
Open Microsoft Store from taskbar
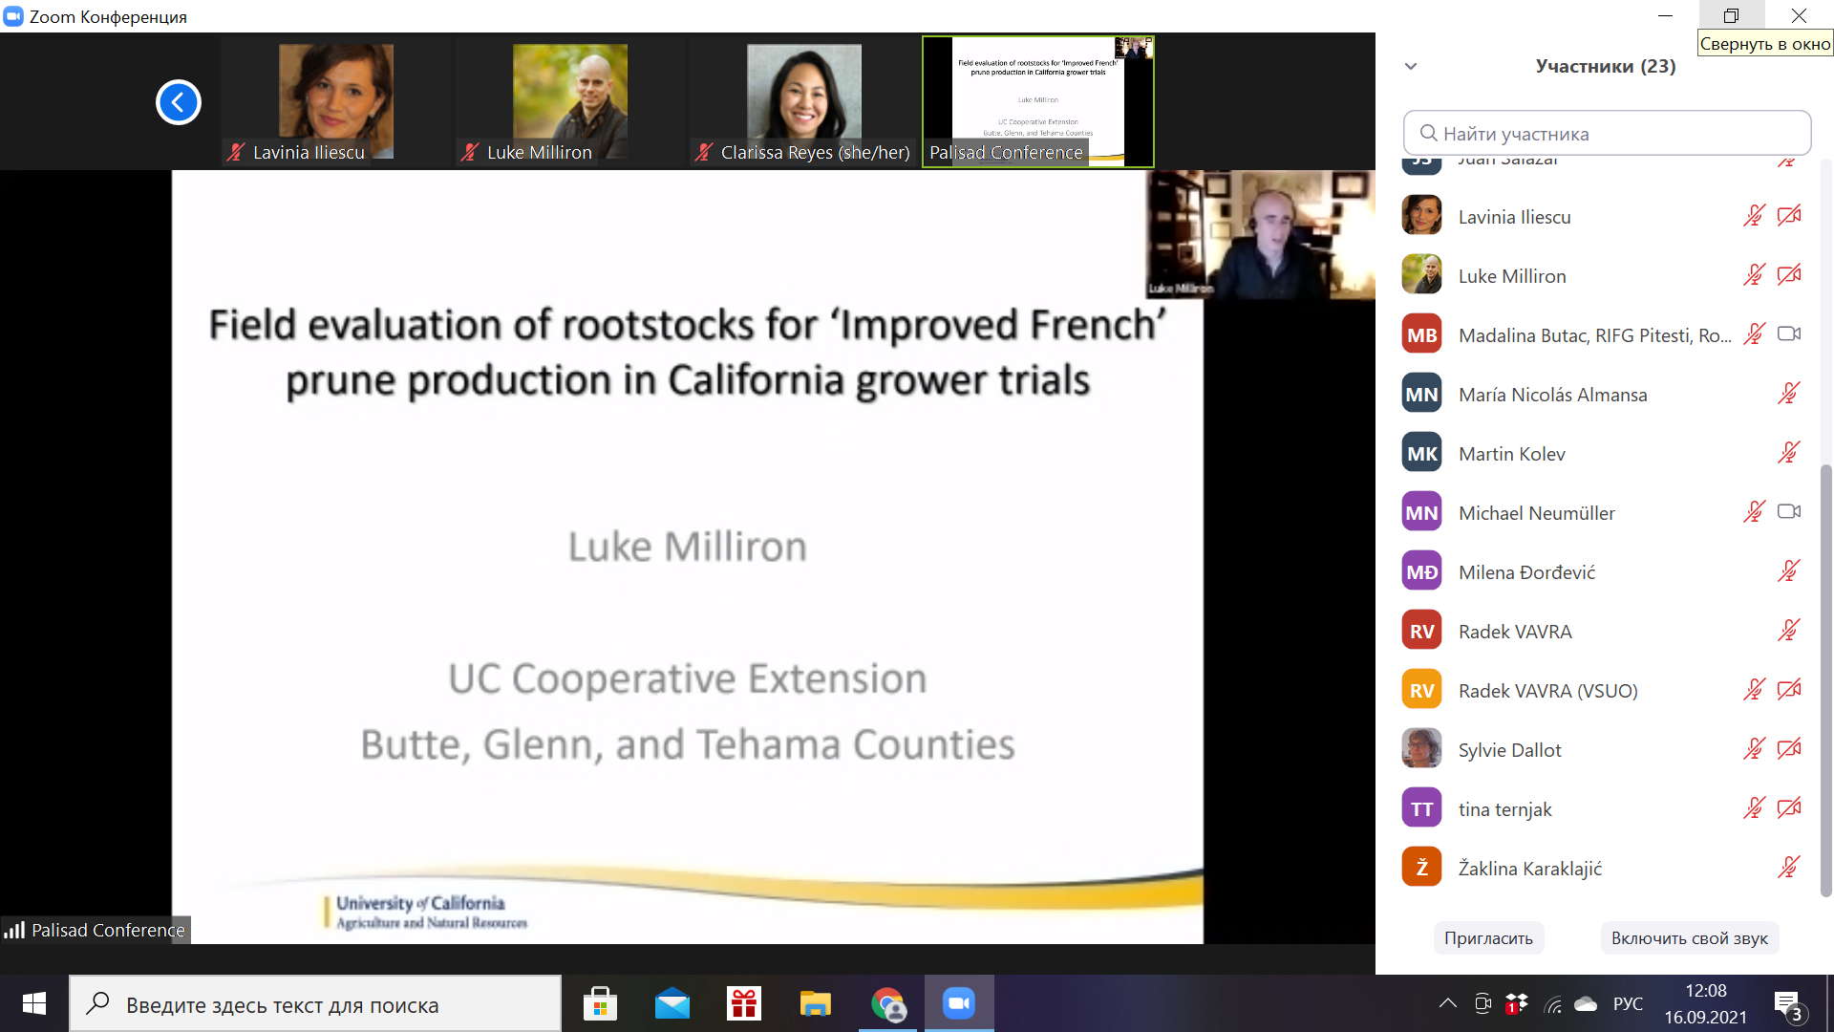point(600,1003)
